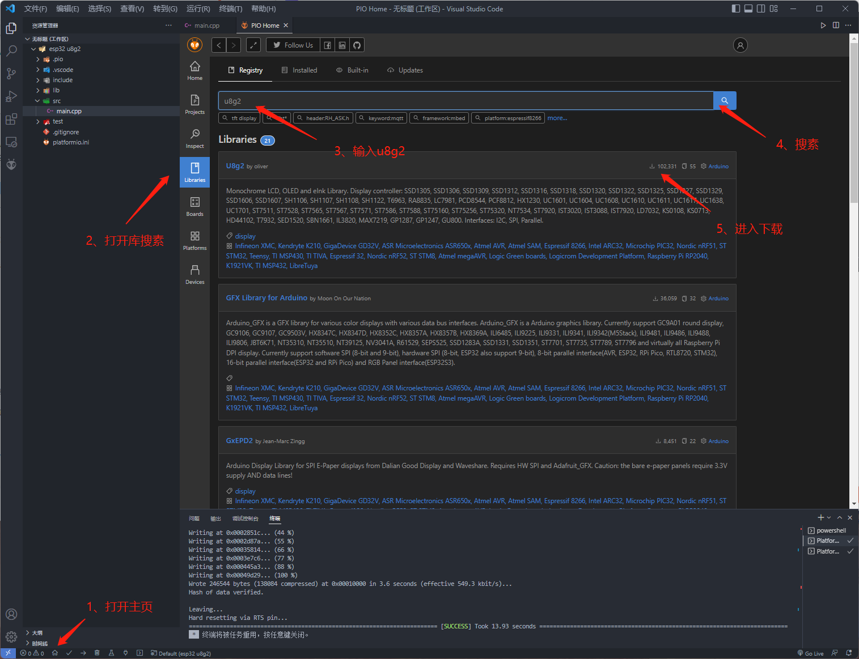The height and width of the screenshot is (659, 859).
Task: Open PlatformIO Serial Monitor plug icon
Action: 125,653
